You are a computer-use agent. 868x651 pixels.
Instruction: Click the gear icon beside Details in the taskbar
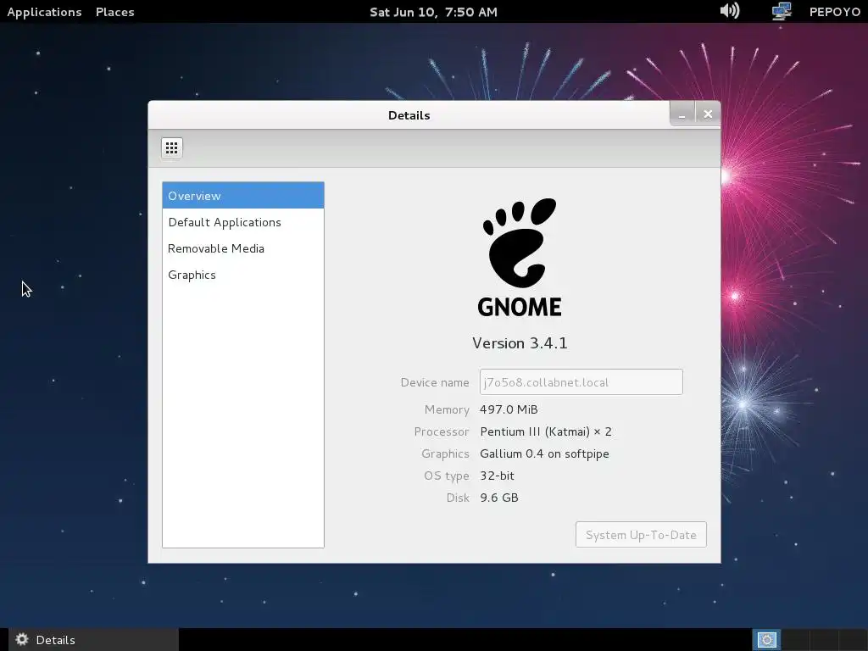click(x=21, y=639)
